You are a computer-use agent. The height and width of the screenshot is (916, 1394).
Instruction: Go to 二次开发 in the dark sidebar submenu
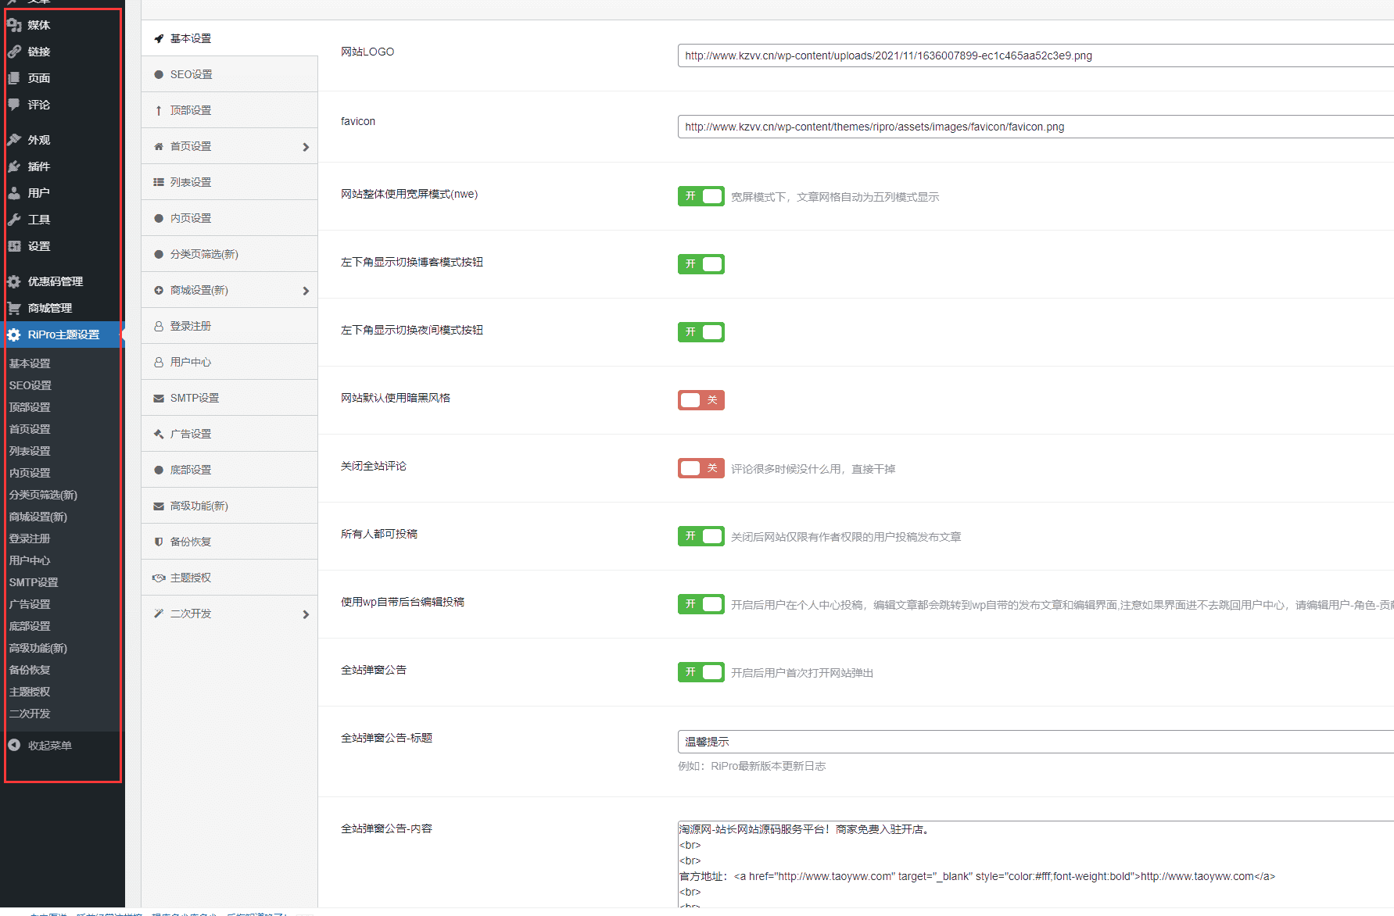click(30, 714)
